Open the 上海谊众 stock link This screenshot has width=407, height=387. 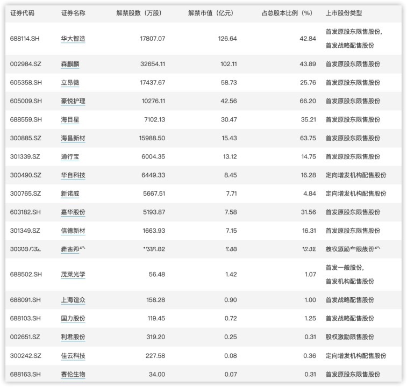(x=73, y=300)
